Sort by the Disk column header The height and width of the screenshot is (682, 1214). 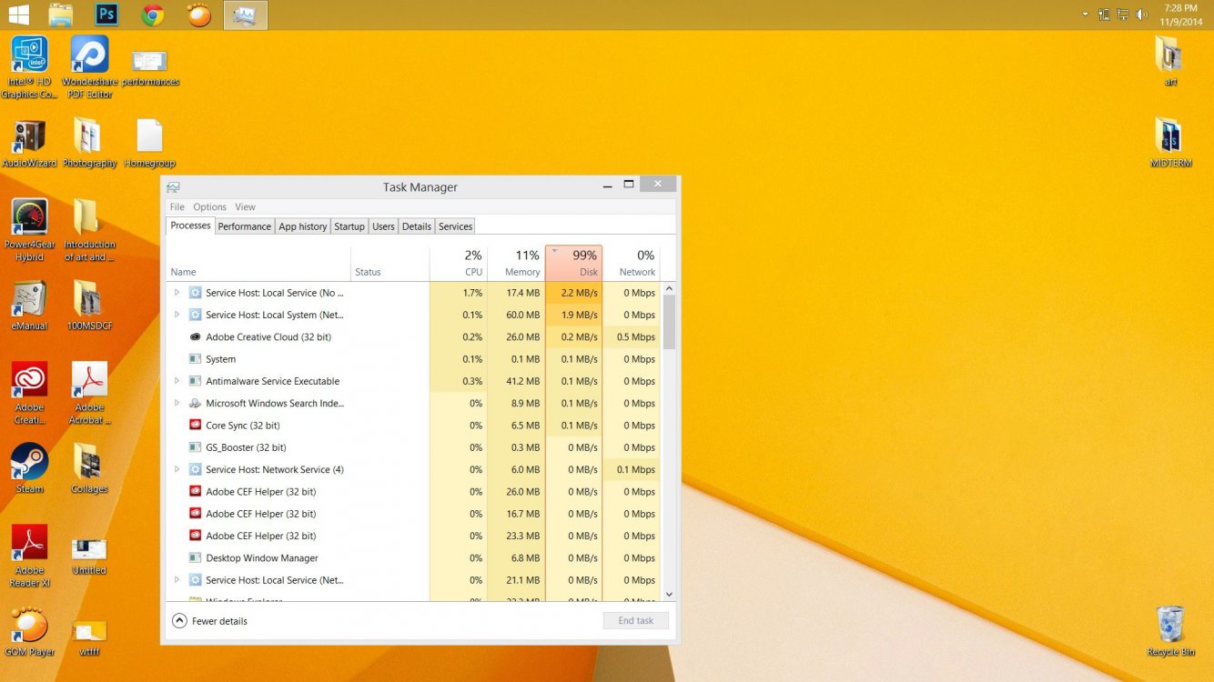[573, 263]
